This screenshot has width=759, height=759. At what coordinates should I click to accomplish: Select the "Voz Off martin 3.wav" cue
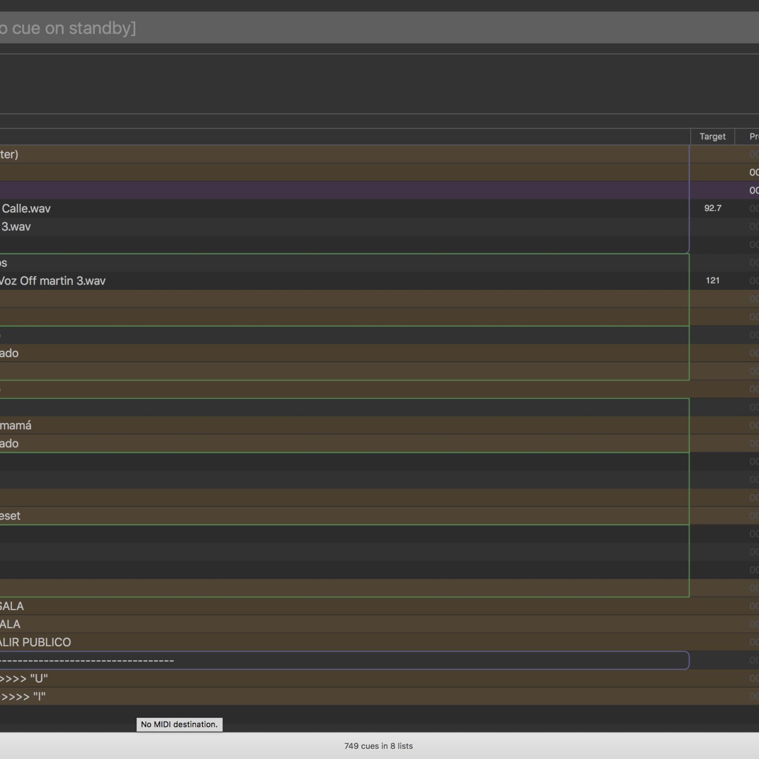[53, 281]
